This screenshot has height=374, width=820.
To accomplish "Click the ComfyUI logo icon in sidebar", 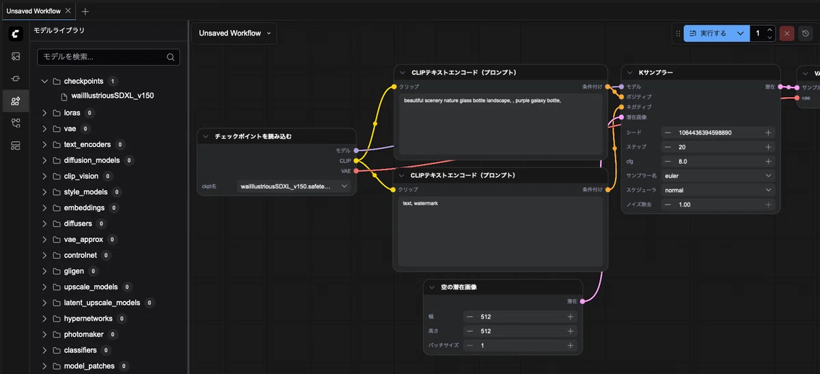I will (15, 34).
